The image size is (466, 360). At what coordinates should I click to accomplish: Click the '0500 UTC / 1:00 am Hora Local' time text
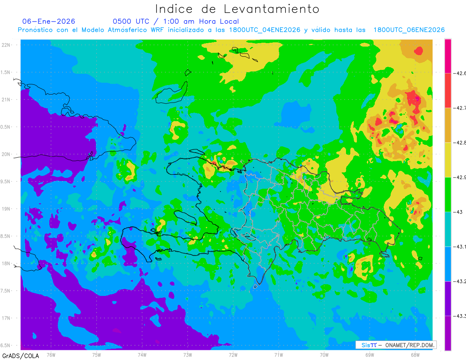click(x=176, y=21)
